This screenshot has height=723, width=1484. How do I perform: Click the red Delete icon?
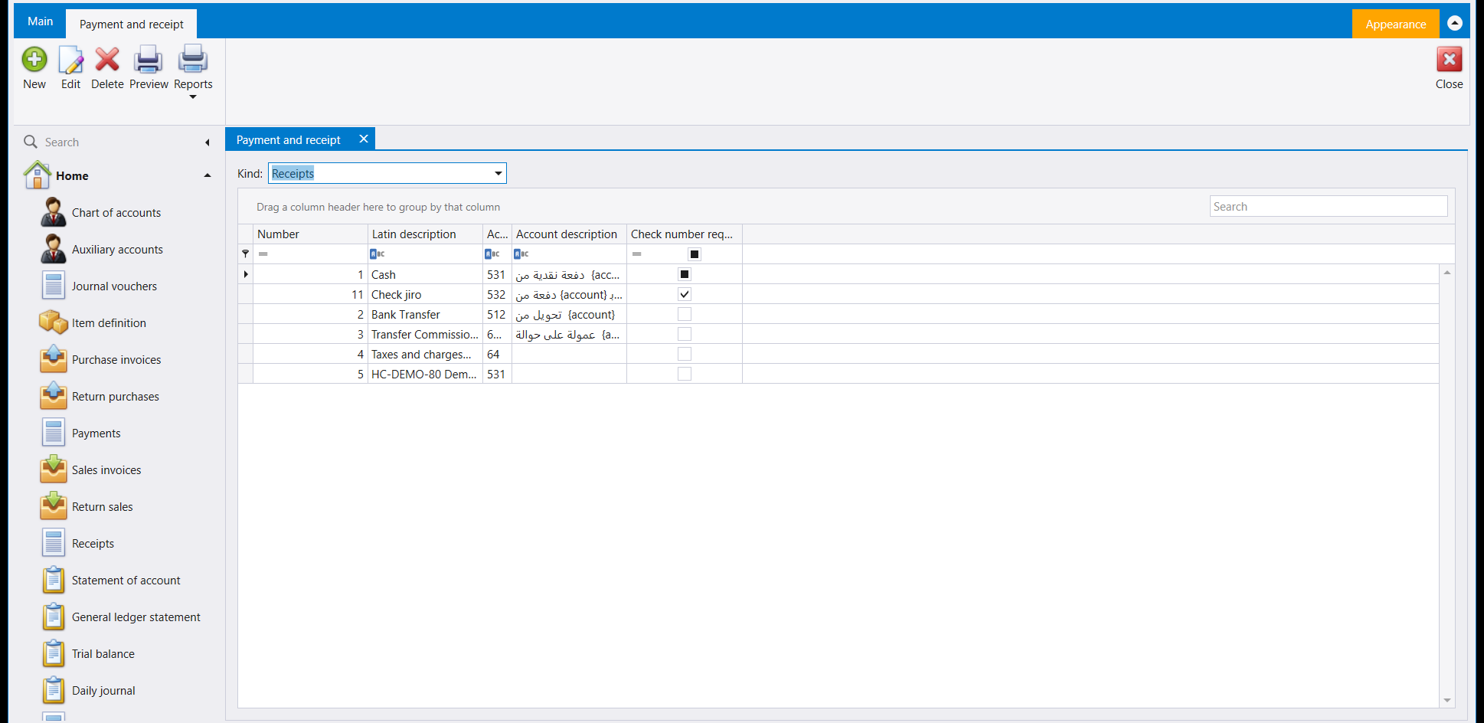(107, 60)
